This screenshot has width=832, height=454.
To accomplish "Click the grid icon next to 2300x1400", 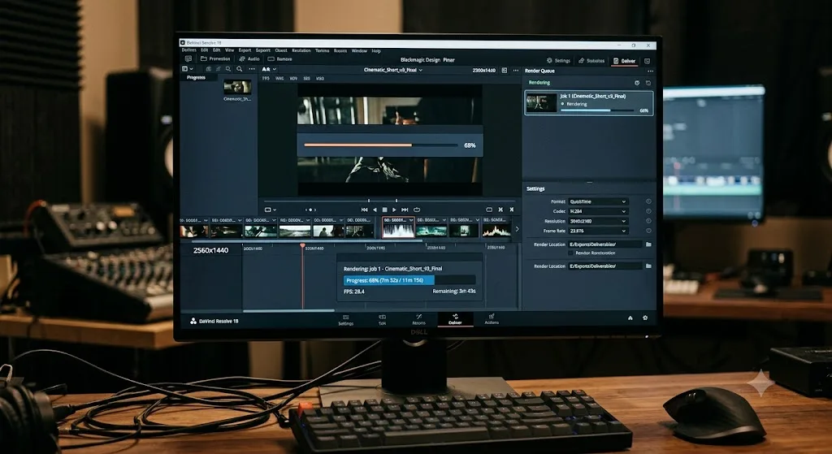I will (504, 70).
